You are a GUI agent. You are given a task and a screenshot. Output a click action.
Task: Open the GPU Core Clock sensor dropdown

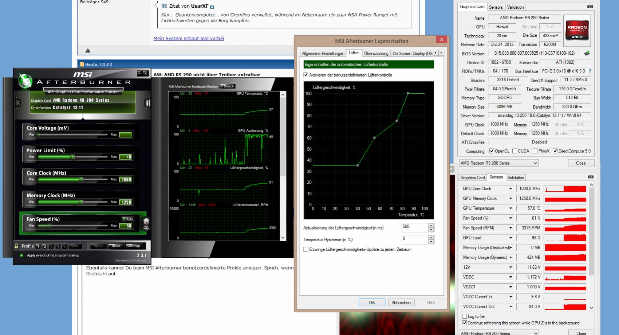pyautogui.click(x=510, y=189)
